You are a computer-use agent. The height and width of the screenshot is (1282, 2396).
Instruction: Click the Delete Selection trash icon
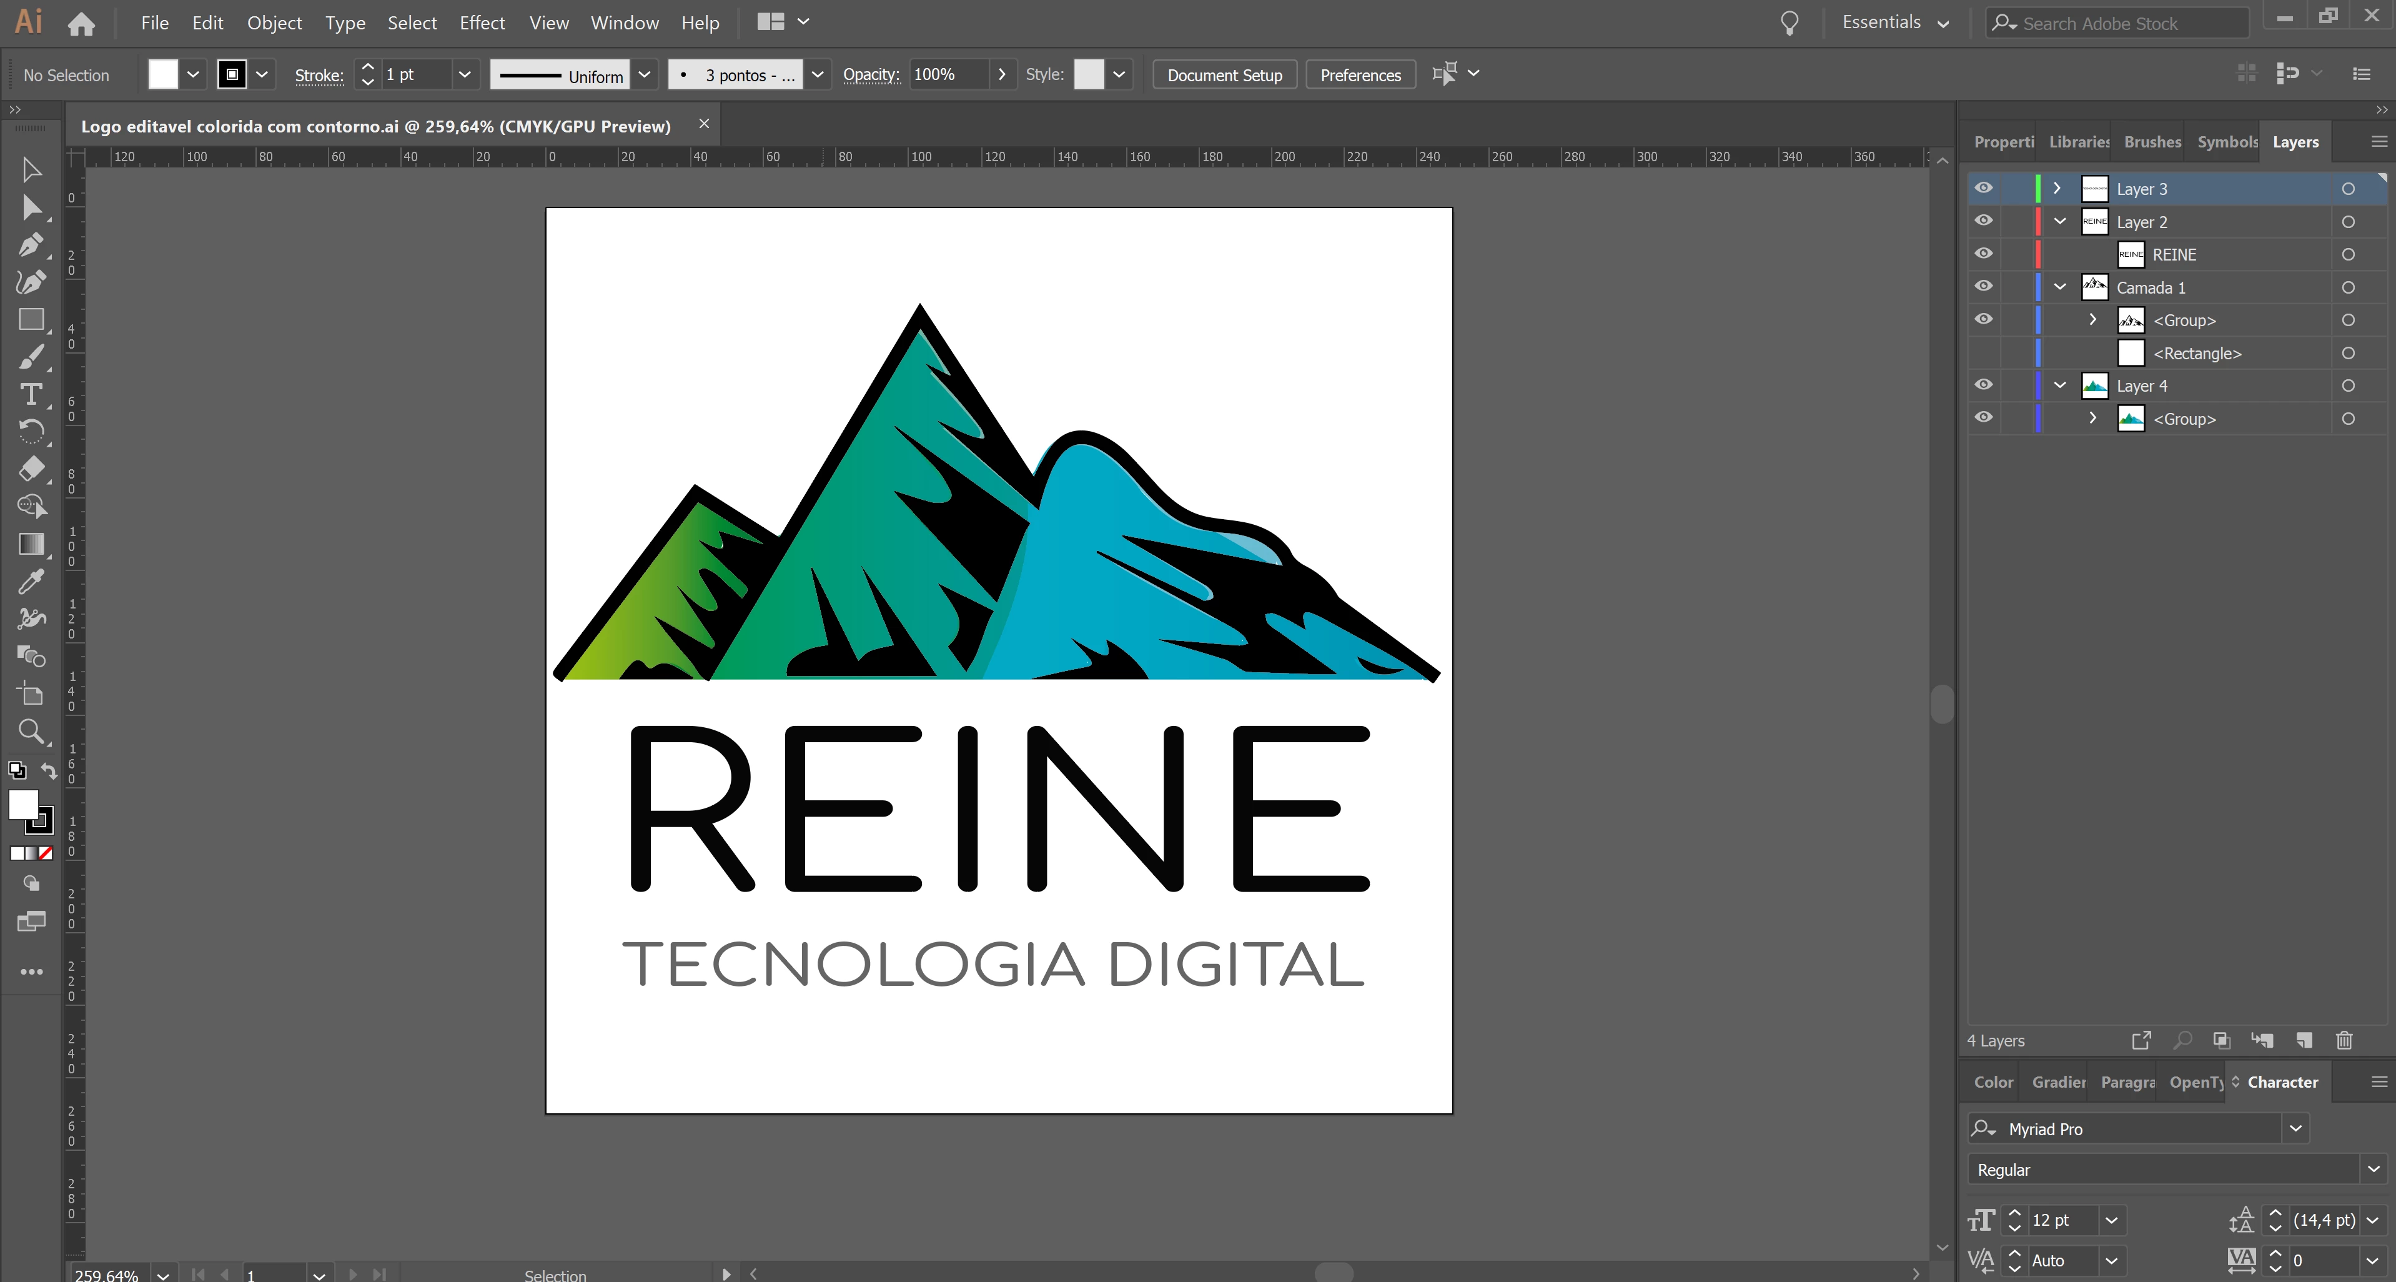pos(2344,1040)
